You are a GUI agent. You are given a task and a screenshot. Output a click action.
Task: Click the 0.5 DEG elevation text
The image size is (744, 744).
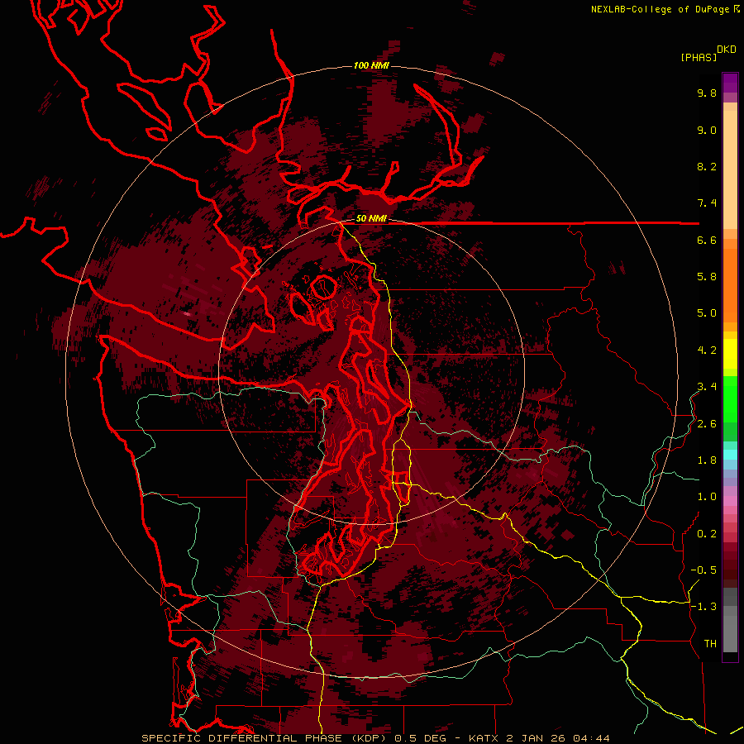[x=422, y=738]
